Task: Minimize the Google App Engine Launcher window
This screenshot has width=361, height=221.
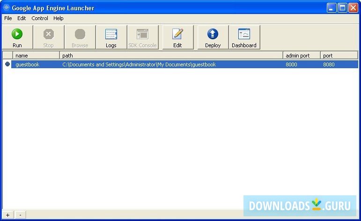Action: point(332,8)
